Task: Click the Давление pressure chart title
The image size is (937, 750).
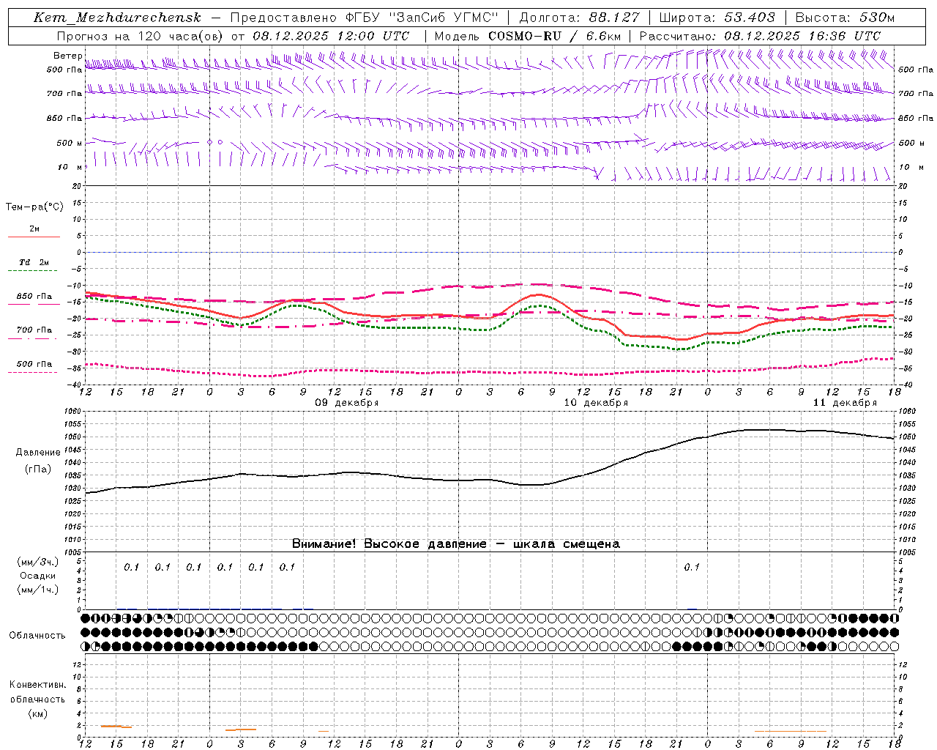Action: 38,453
